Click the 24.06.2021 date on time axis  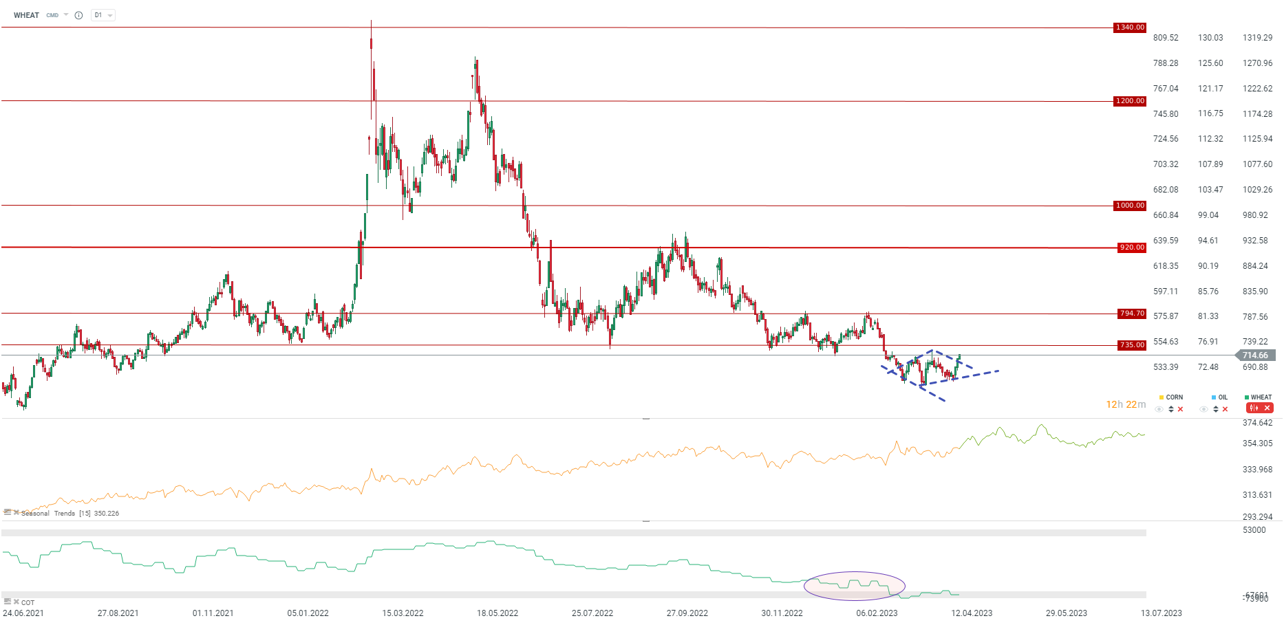(23, 613)
